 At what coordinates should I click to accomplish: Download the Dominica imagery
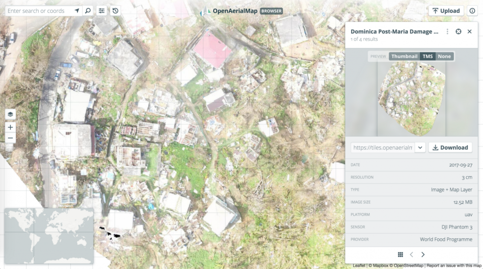450,147
